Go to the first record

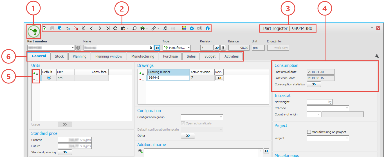(83, 28)
